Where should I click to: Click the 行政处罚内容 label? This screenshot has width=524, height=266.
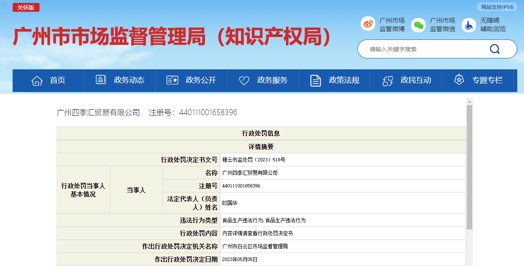click(x=198, y=233)
